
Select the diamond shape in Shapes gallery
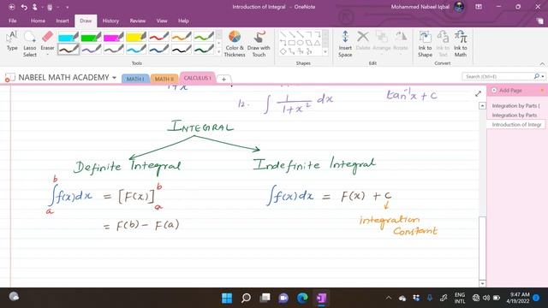(283, 51)
